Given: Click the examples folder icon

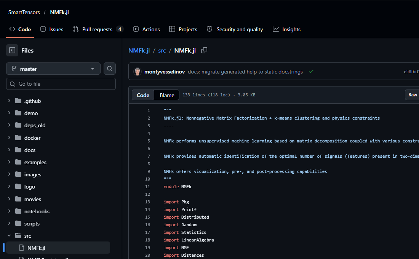Looking at the screenshot, I should tap(18, 162).
